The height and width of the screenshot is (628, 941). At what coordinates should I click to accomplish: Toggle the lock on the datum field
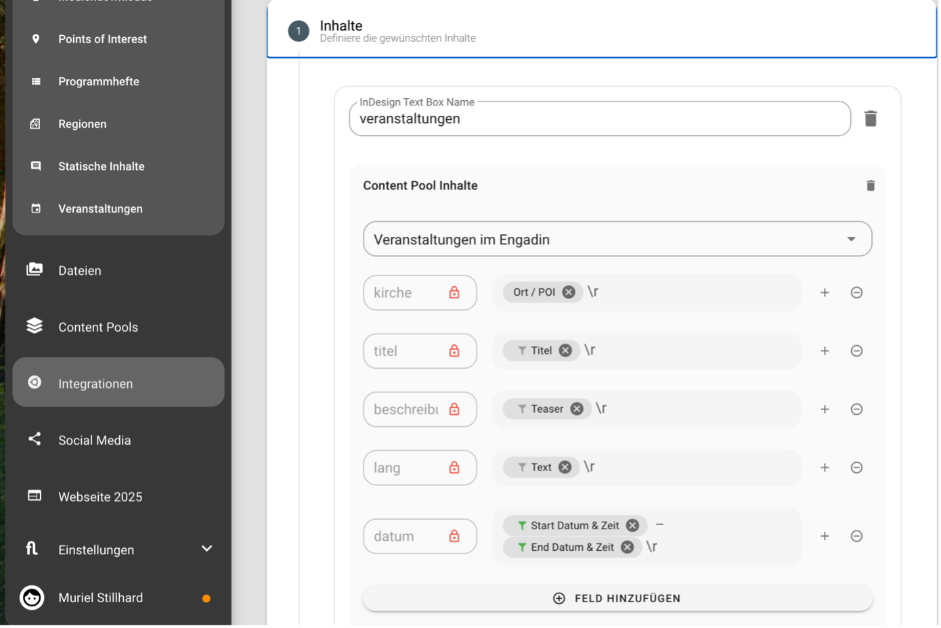pyautogui.click(x=454, y=536)
